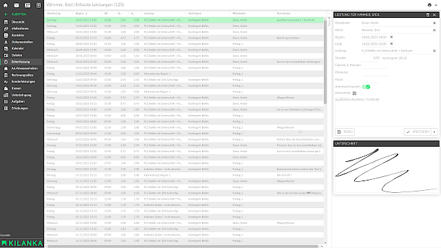Open the mail envelope icon

tap(17, 5)
